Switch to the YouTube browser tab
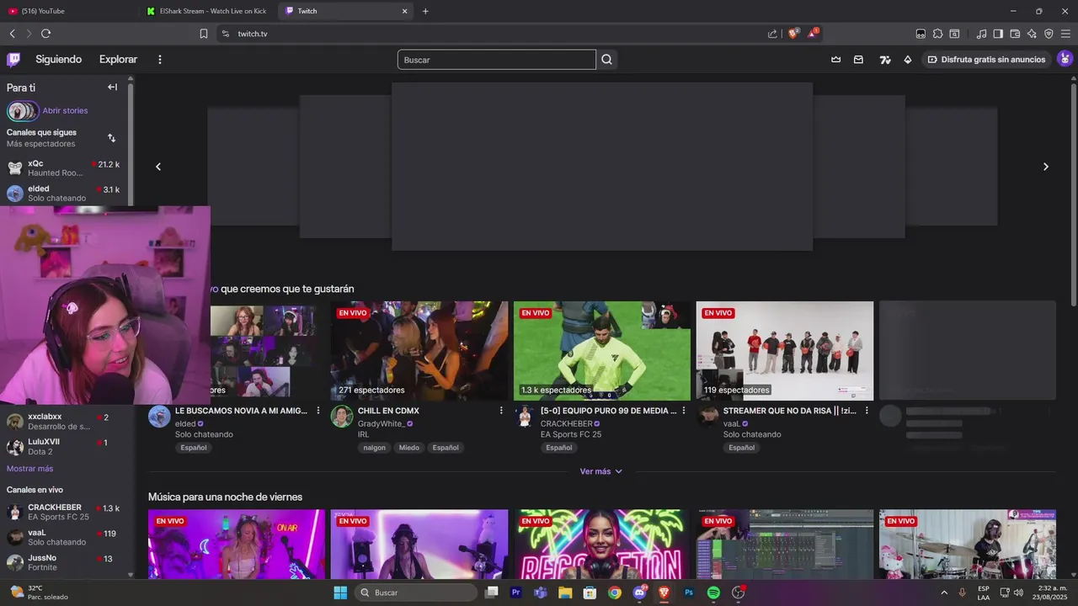 coord(67,11)
